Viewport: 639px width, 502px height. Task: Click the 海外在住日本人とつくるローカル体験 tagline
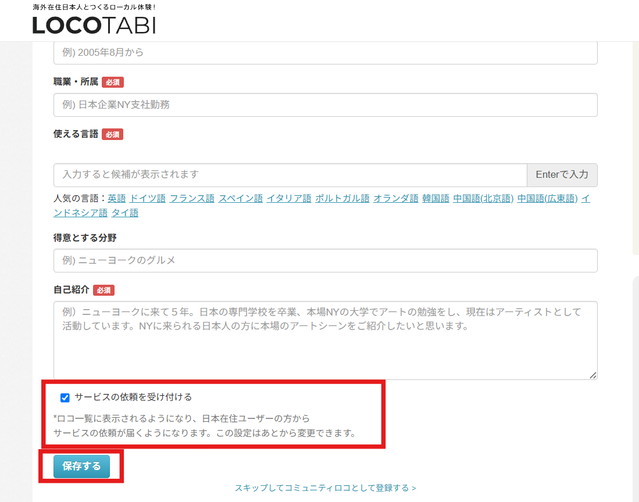(94, 8)
